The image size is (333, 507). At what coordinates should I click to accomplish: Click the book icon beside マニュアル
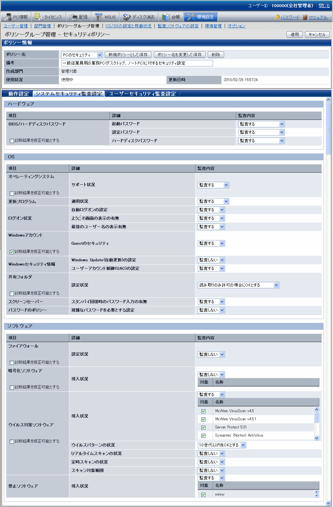click(305, 17)
